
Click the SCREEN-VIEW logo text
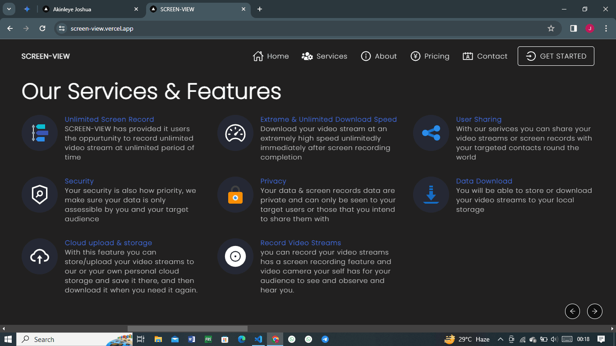pyautogui.click(x=46, y=56)
